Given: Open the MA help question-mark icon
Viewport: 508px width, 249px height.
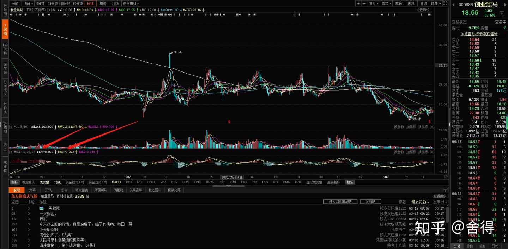Looking at the screenshot, I should 49,10.
